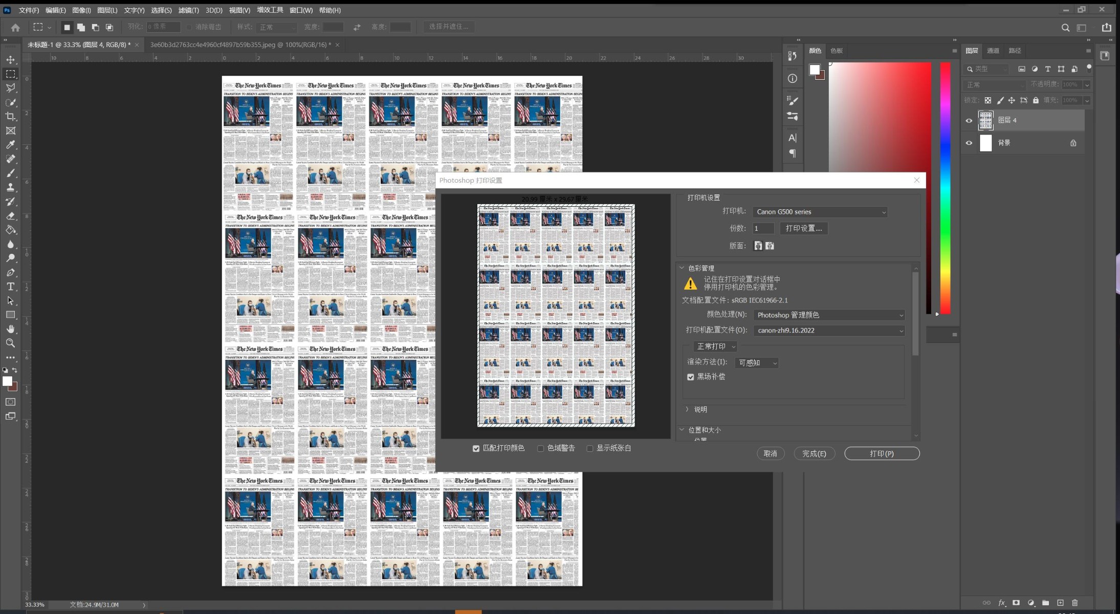The height and width of the screenshot is (614, 1120).
Task: Hide 背景 layer visibility eye
Action: coord(969,143)
